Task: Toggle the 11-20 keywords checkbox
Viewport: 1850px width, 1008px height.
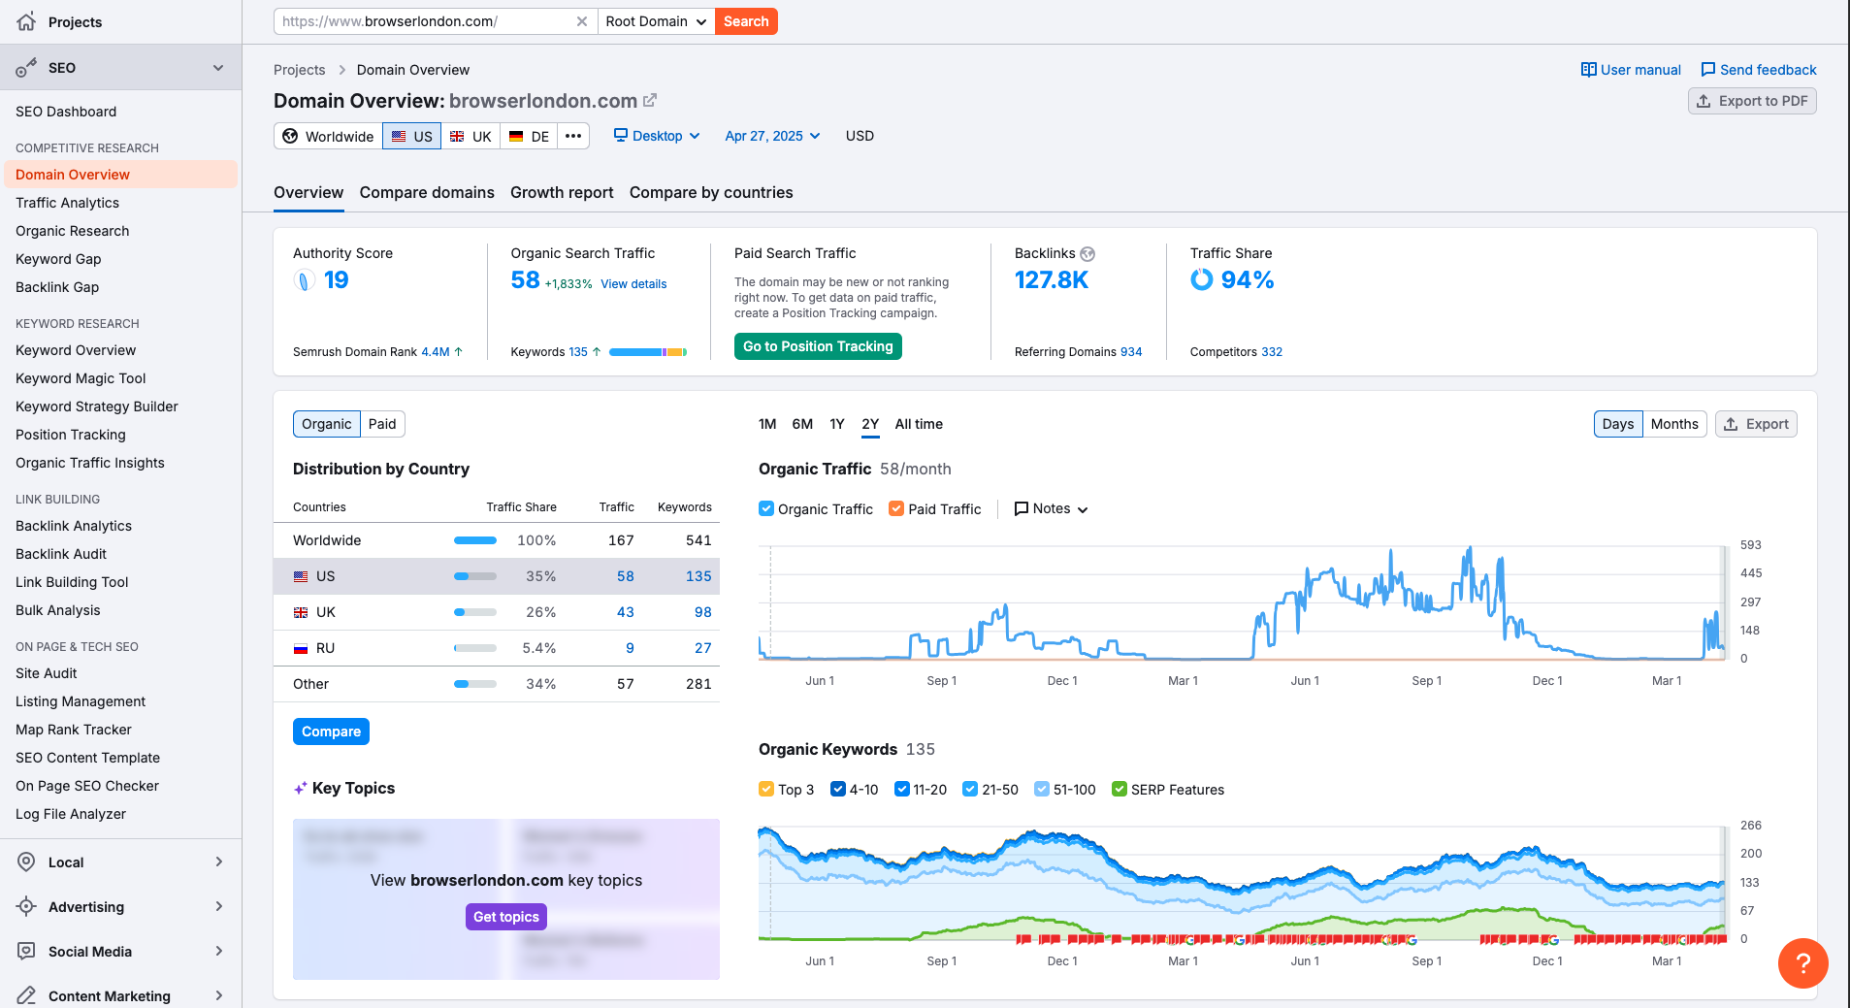Action: pos(902,789)
